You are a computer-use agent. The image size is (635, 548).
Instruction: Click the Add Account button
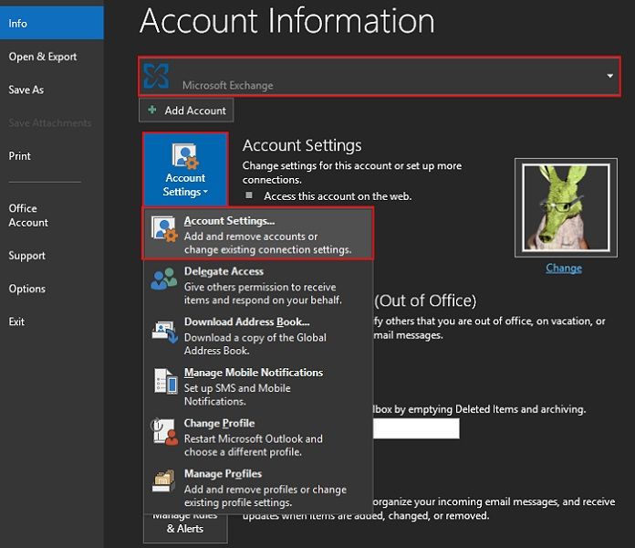point(186,111)
